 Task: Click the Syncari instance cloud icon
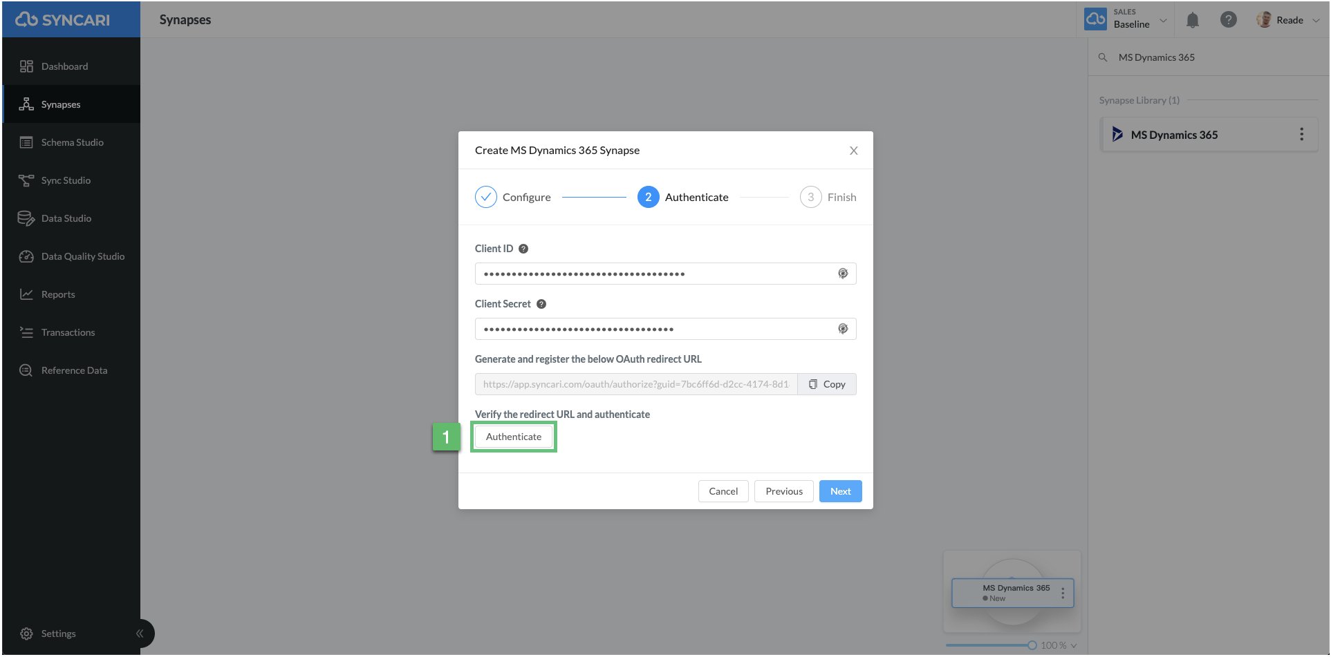point(1095,19)
